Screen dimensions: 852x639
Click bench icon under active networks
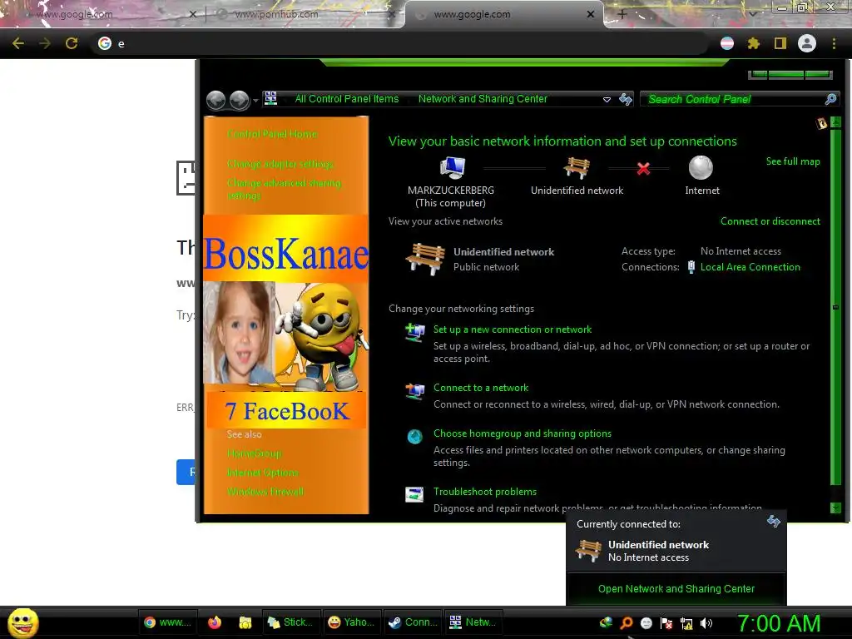click(425, 259)
